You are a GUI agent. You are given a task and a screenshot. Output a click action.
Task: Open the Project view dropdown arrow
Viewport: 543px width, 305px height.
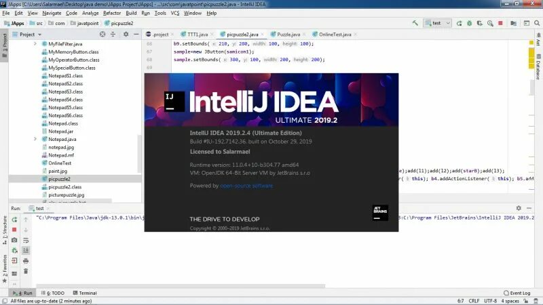(x=39, y=35)
